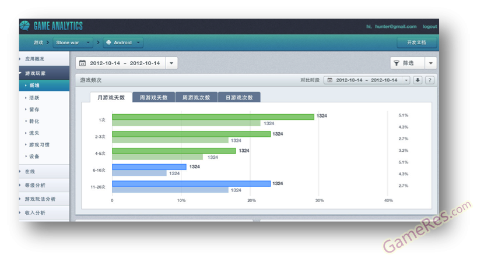Image resolution: width=477 pixels, height=259 pixels.
Task: Click the logout link
Action: [x=430, y=27]
